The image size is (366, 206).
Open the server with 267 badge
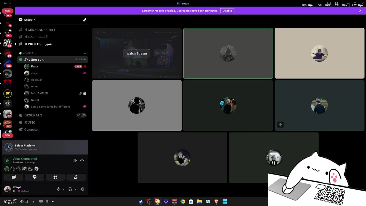coord(8,124)
